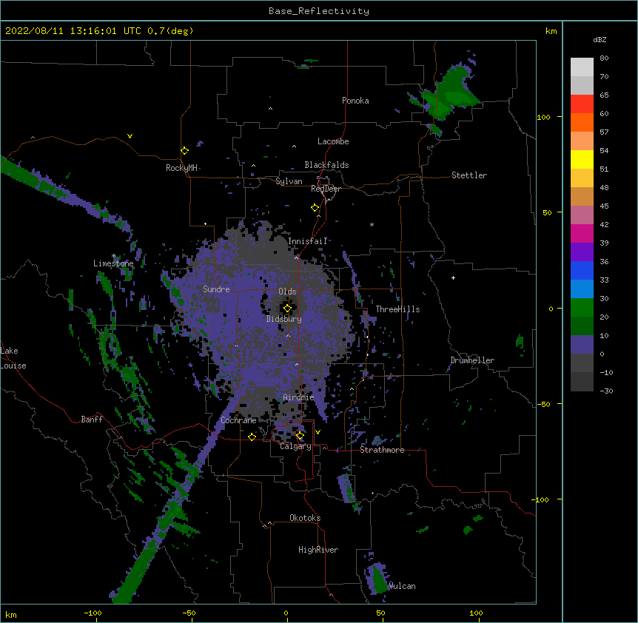The height and width of the screenshot is (623, 638).
Task: Select the Innisfail label
Action: 308,241
